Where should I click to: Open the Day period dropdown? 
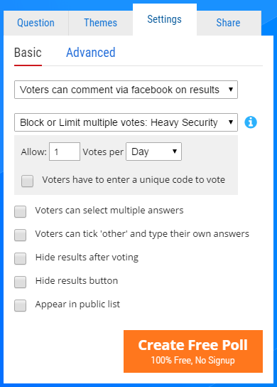(x=154, y=152)
